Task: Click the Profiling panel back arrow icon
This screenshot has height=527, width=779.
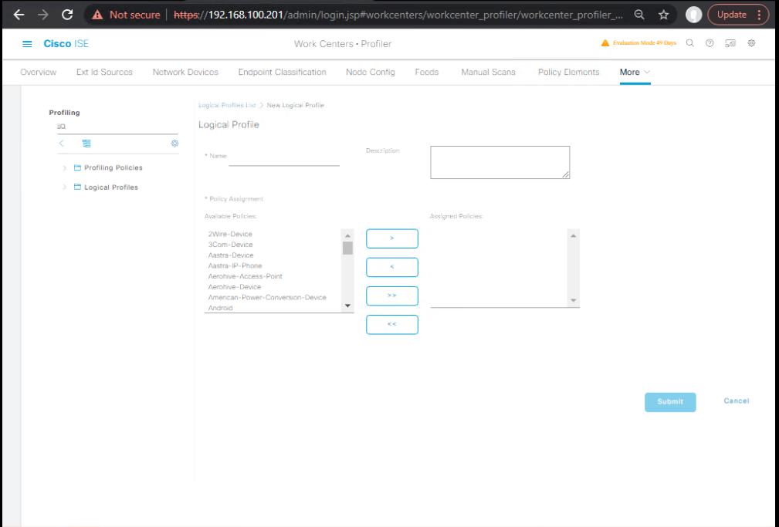Action: pyautogui.click(x=62, y=144)
